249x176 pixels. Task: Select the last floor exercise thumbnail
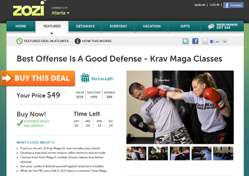tap(223, 153)
